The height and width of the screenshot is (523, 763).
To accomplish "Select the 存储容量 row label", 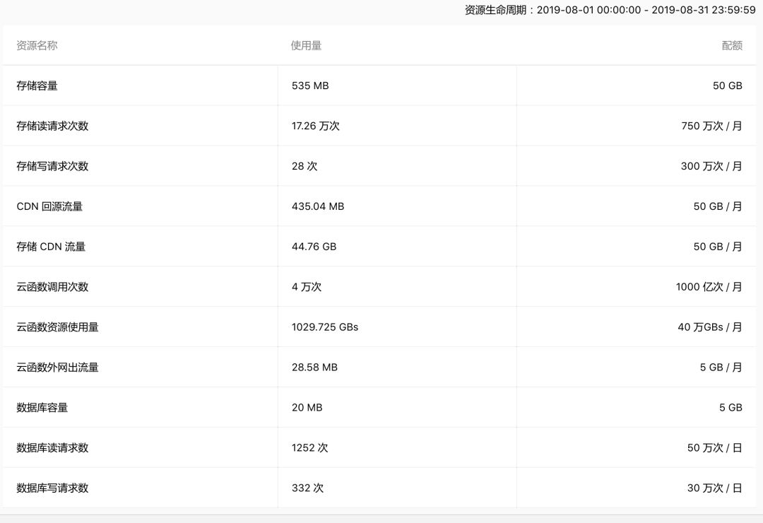I will [37, 86].
